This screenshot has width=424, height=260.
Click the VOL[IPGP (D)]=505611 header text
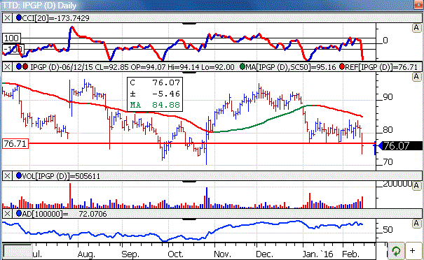pyautogui.click(x=61, y=176)
